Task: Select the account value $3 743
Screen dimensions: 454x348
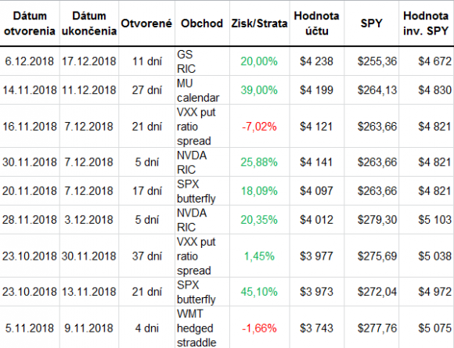Action: (x=316, y=328)
